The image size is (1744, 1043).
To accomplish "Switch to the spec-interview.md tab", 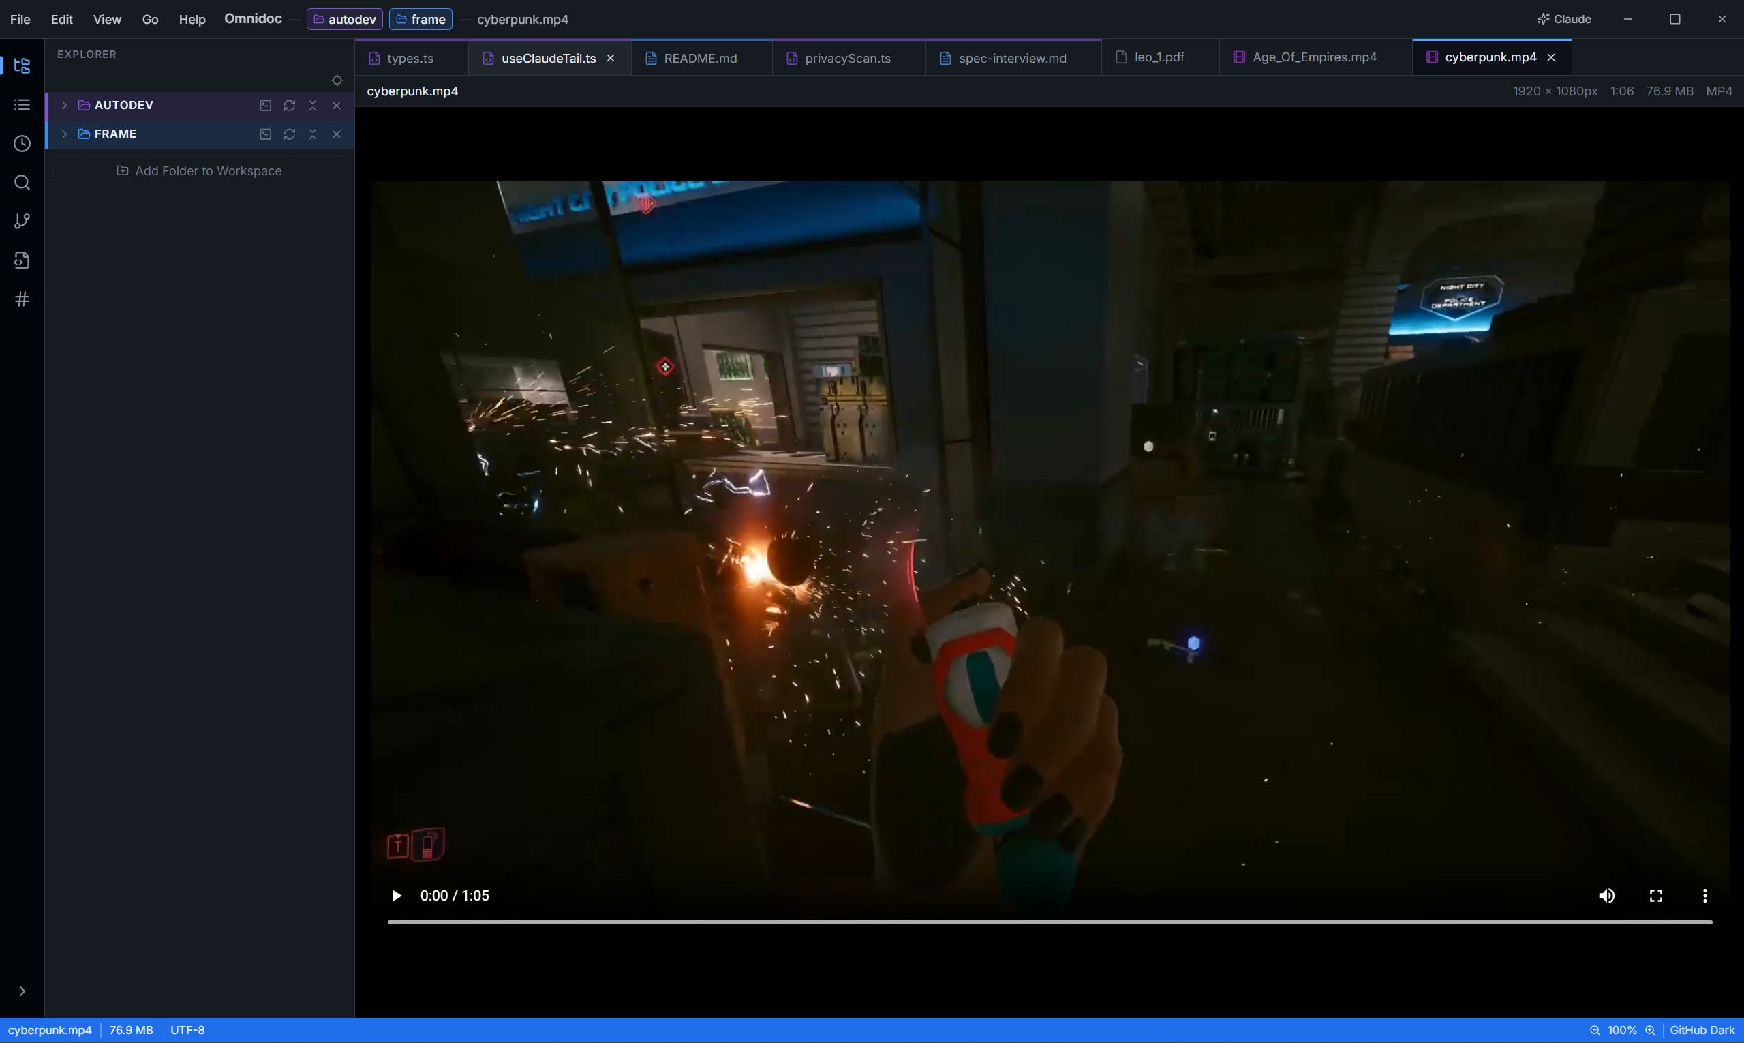I will point(1013,59).
